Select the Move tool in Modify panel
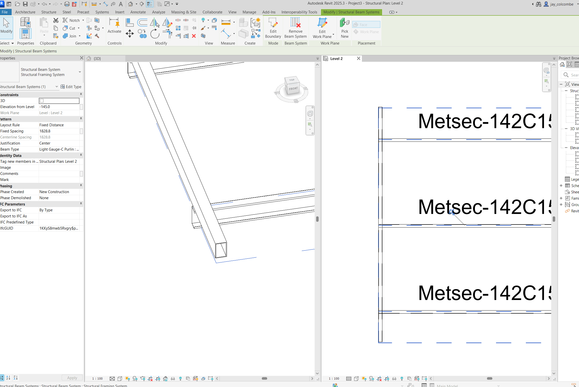This screenshot has width=579, height=387. tap(130, 34)
